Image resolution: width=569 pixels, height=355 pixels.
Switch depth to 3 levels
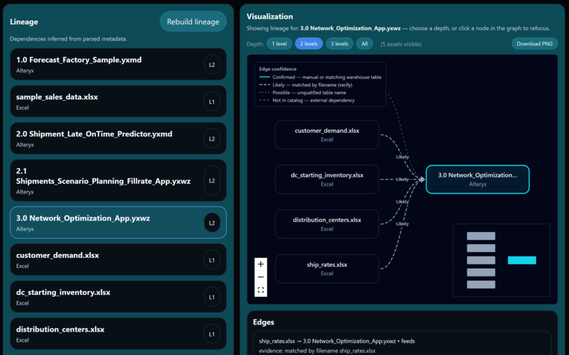tap(340, 43)
